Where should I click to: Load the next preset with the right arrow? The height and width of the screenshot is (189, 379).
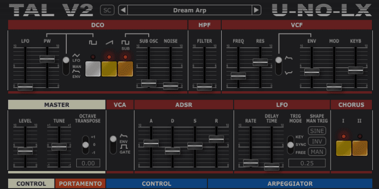click(256, 10)
